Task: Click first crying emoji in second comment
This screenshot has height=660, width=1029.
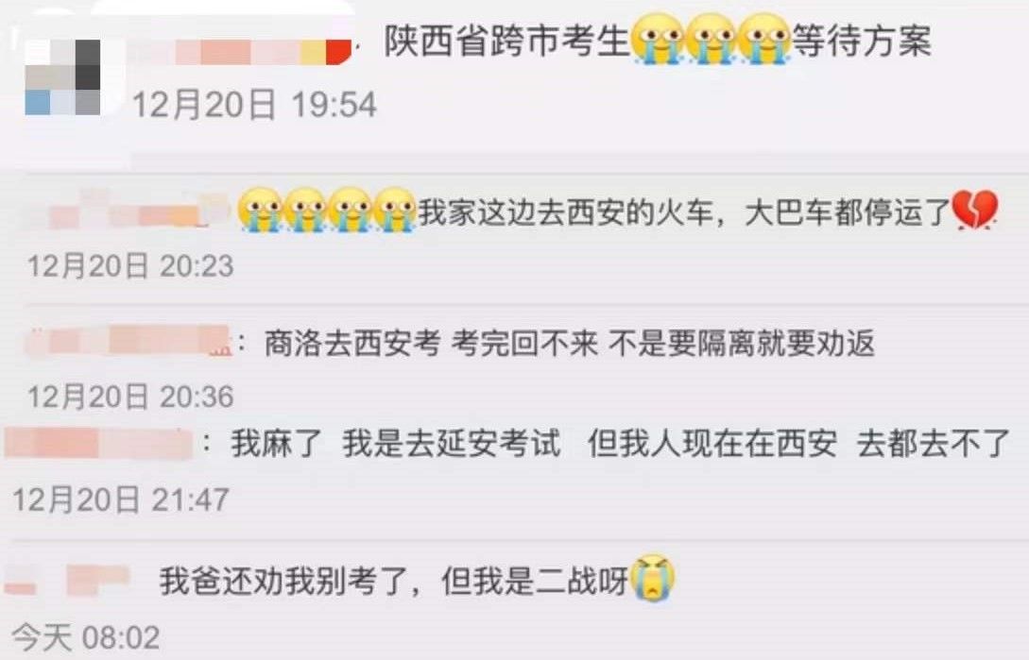Action: coord(259,210)
